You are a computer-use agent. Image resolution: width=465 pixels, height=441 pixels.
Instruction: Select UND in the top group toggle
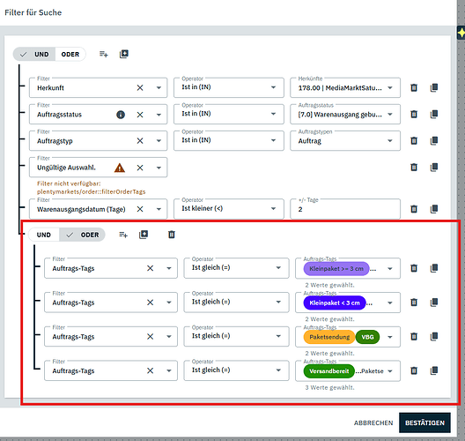tap(34, 55)
